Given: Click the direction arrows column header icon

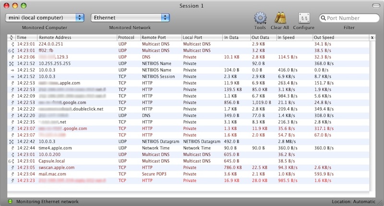Looking at the screenshot, I should point(11,37).
